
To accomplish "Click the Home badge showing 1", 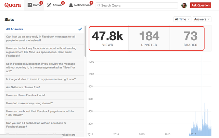I will pyautogui.click(x=41, y=3).
